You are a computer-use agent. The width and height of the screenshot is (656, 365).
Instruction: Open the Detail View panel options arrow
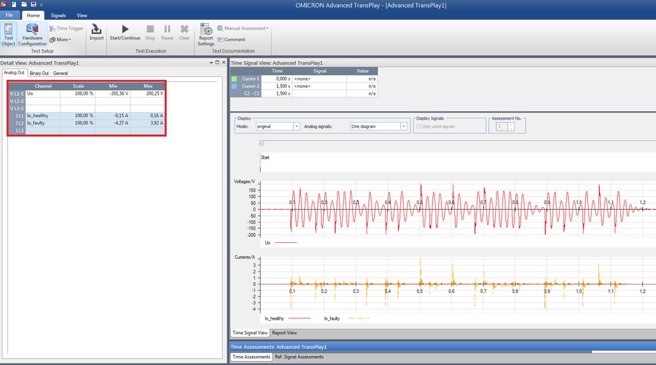(x=211, y=63)
